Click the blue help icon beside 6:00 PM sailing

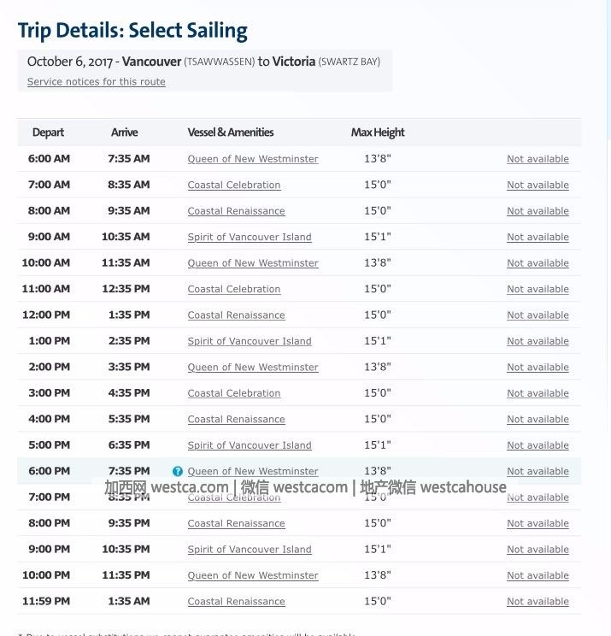click(x=178, y=471)
